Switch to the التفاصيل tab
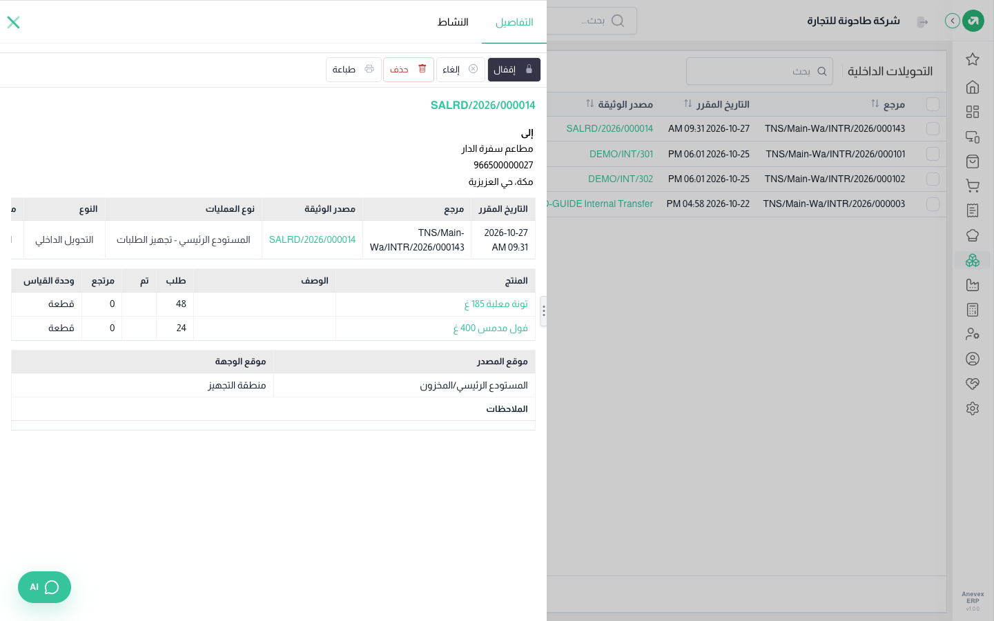 coord(514,22)
